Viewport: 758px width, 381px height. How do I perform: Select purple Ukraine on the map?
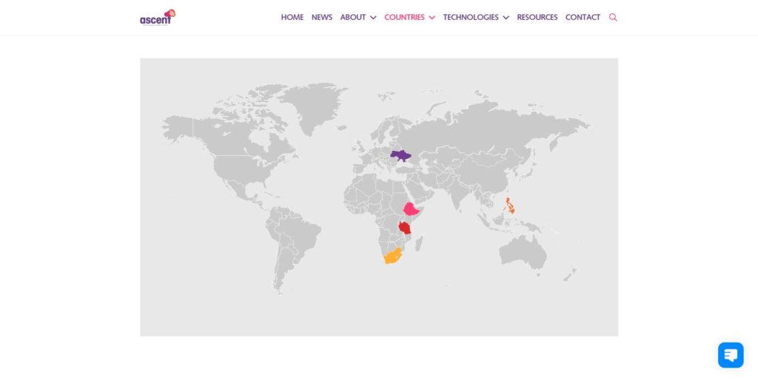coord(400,155)
